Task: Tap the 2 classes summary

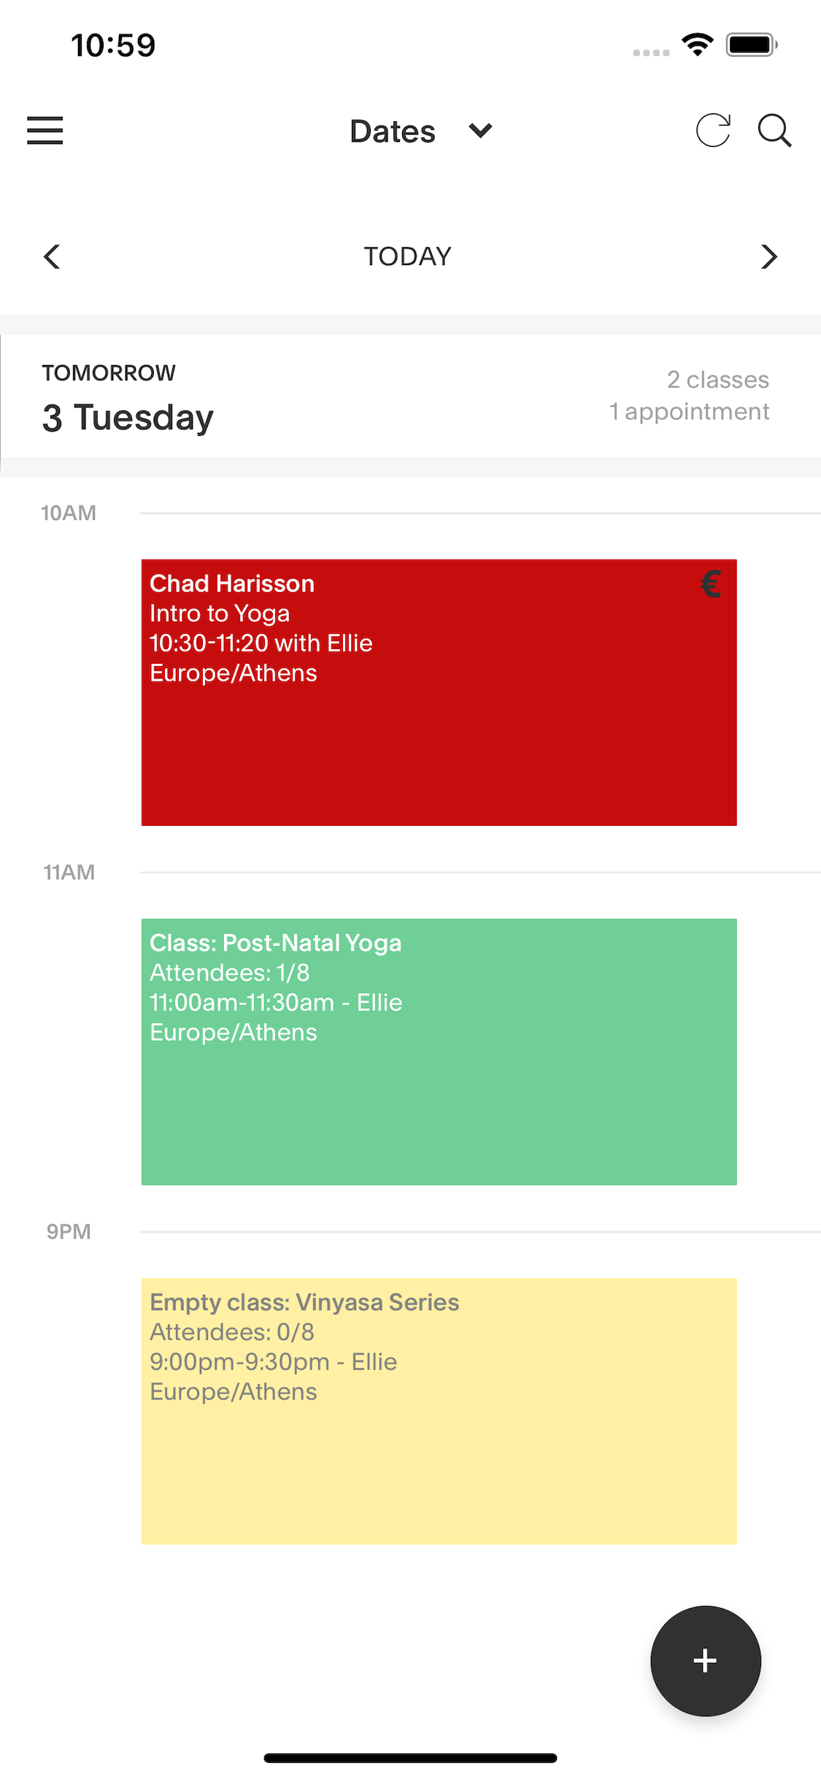Action: pos(717,380)
